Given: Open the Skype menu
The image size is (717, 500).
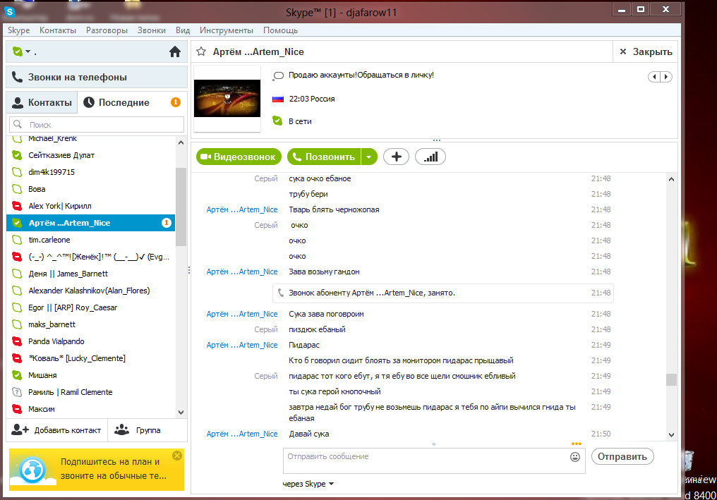Looking at the screenshot, I should [x=19, y=30].
